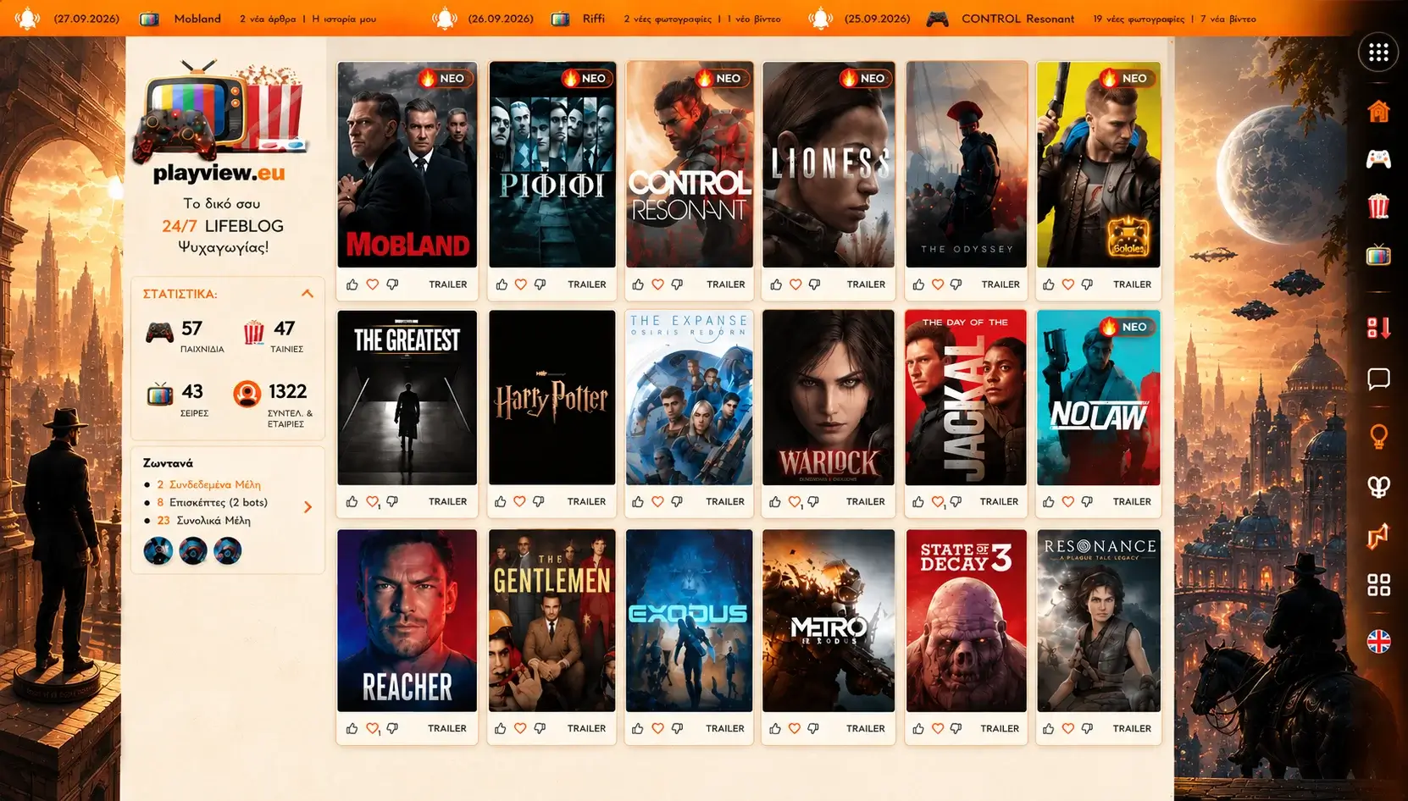Click '1 νέο βίντεο' ticker text
1408x801 pixels.
click(754, 19)
